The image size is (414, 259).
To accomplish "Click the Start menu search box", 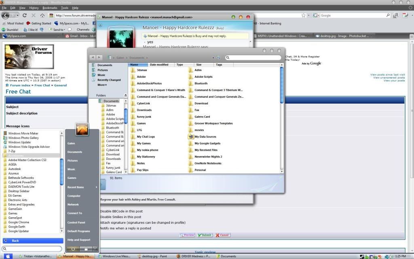I will tap(32, 249).
